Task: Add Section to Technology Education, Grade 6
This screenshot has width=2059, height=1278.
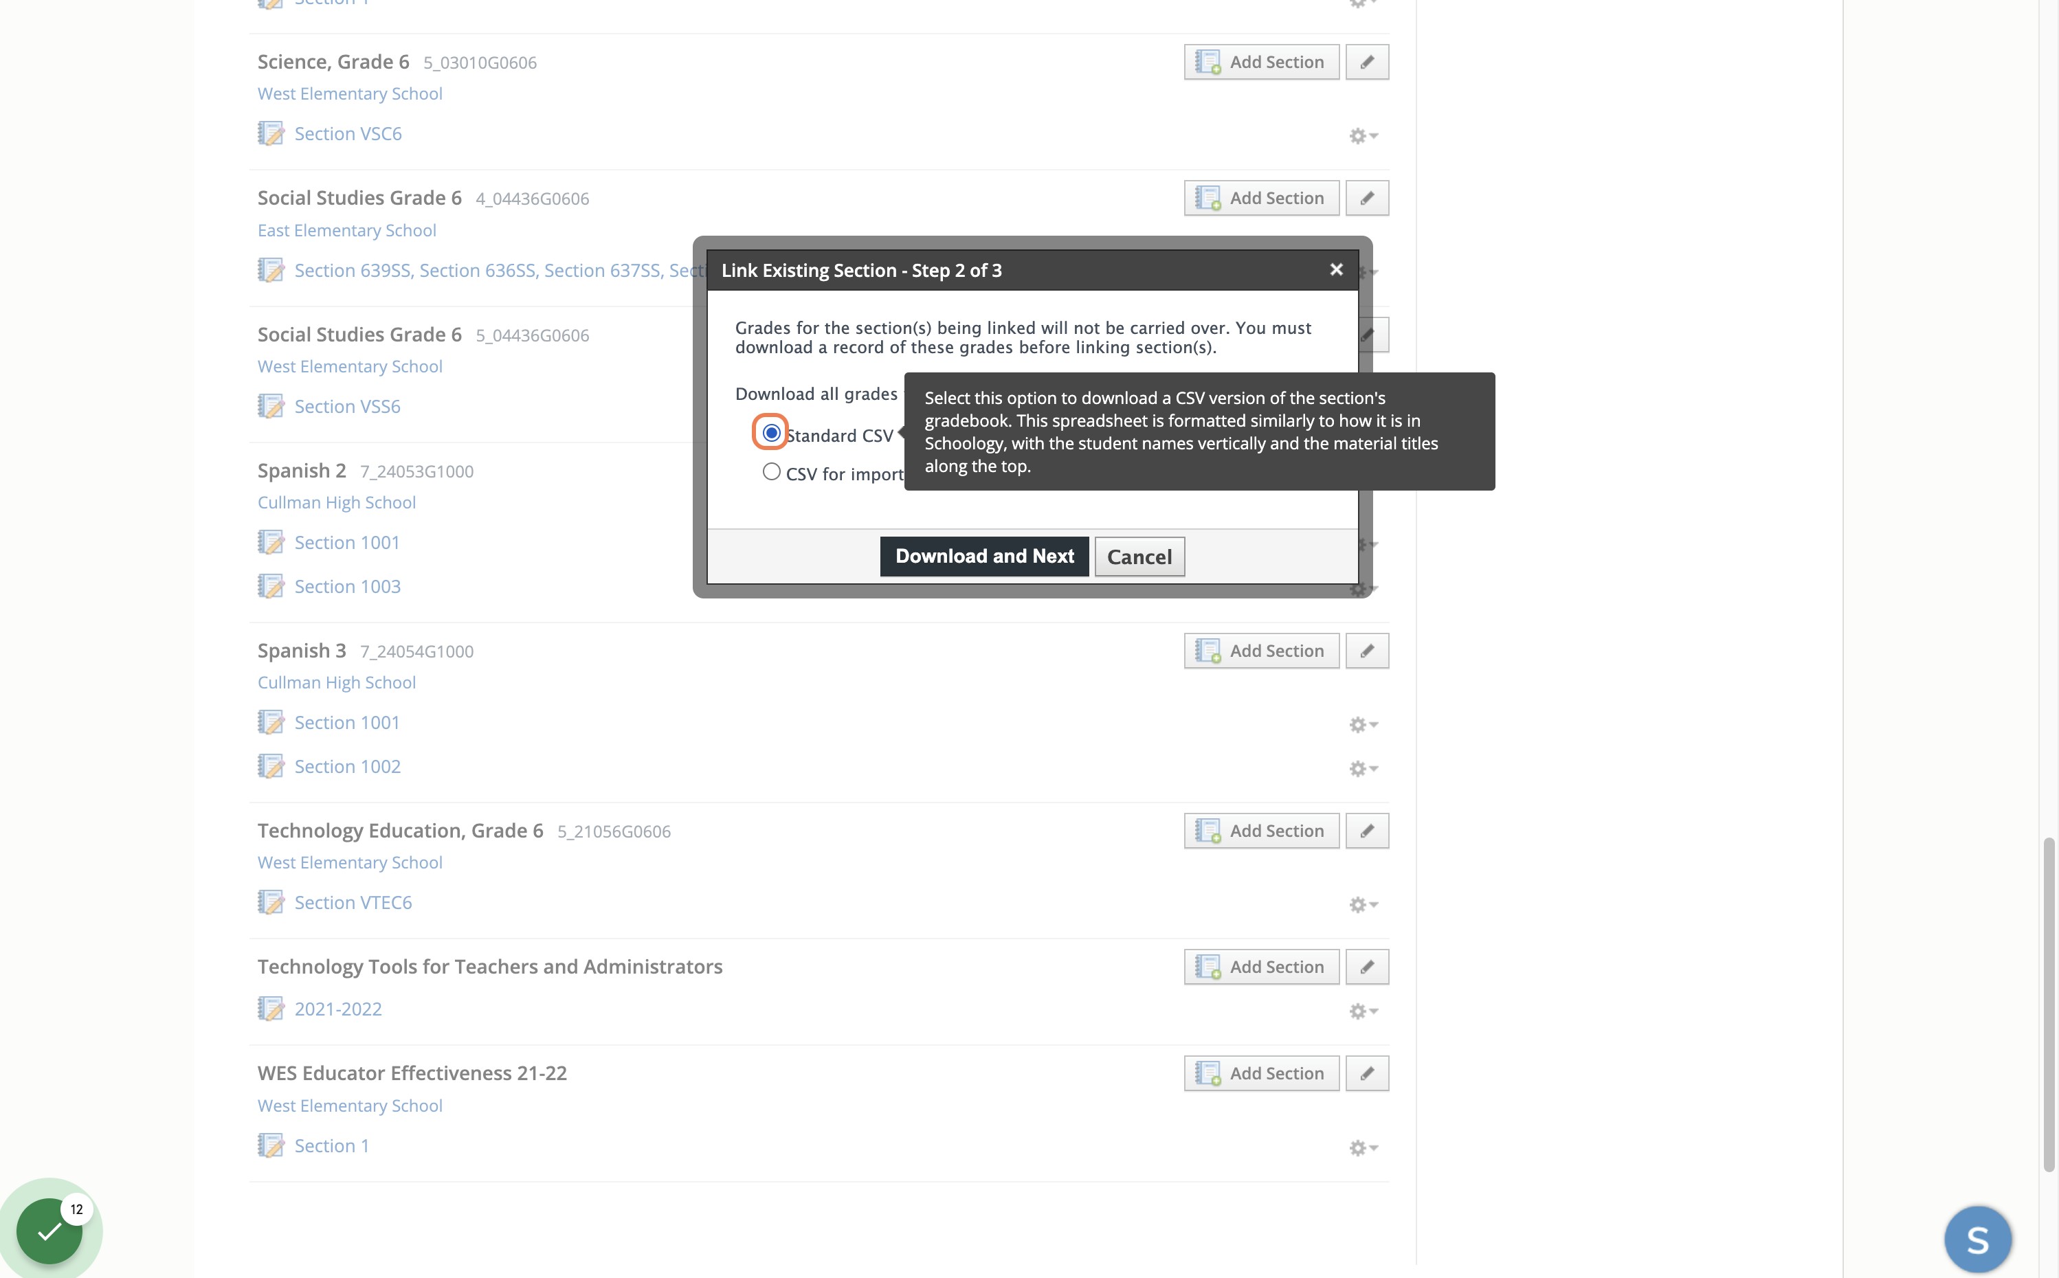Action: coord(1261,831)
